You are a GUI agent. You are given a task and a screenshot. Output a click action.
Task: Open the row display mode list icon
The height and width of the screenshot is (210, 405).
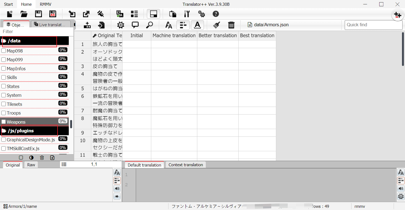[x=183, y=25]
